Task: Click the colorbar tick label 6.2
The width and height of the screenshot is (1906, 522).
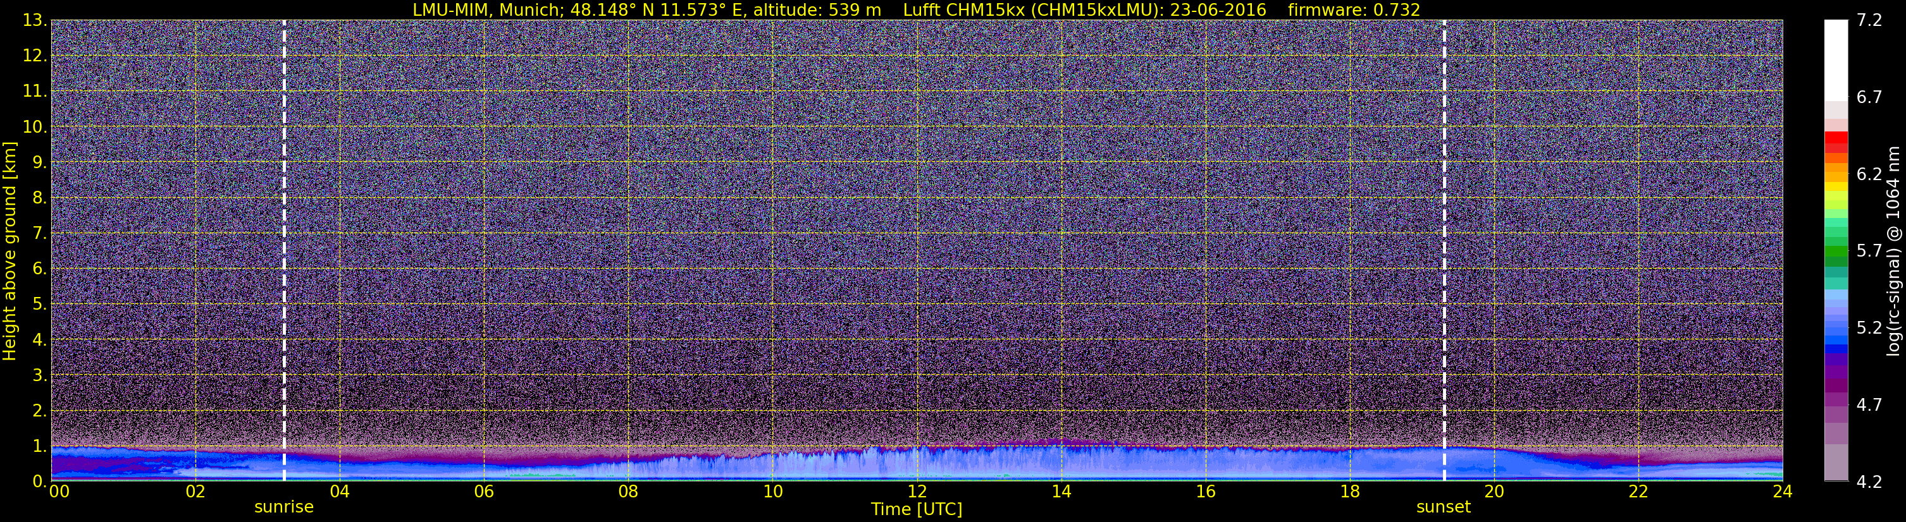Action: coord(1869,174)
